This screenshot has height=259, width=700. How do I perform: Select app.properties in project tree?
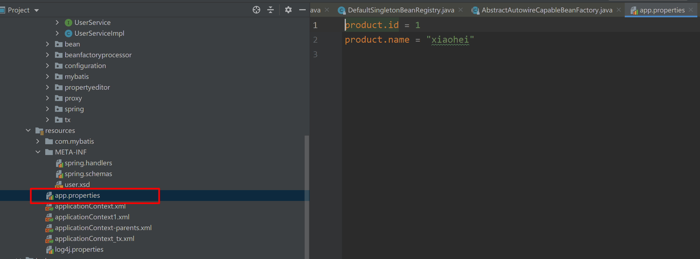pyautogui.click(x=77, y=196)
